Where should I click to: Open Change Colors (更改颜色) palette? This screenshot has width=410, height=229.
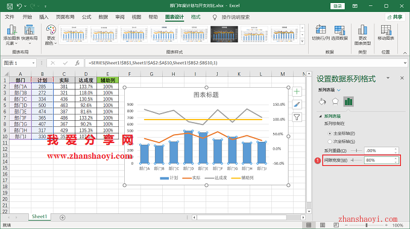coord(51,35)
